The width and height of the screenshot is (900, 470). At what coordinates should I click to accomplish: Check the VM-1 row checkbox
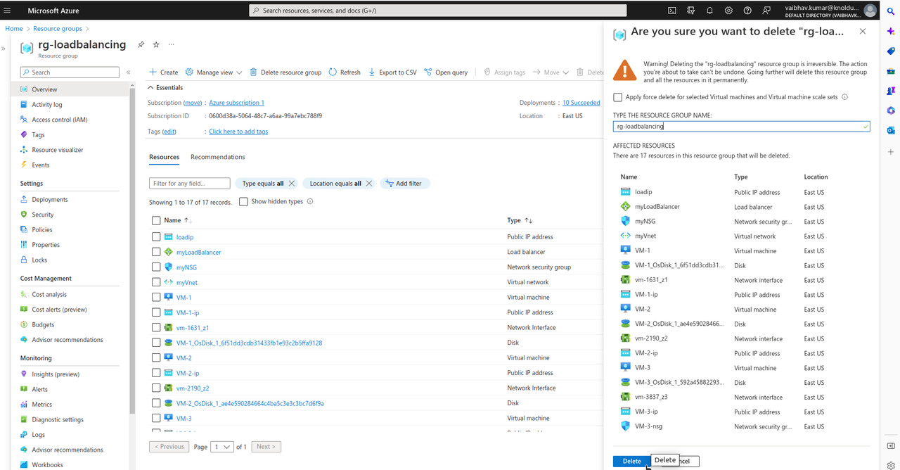[156, 298]
